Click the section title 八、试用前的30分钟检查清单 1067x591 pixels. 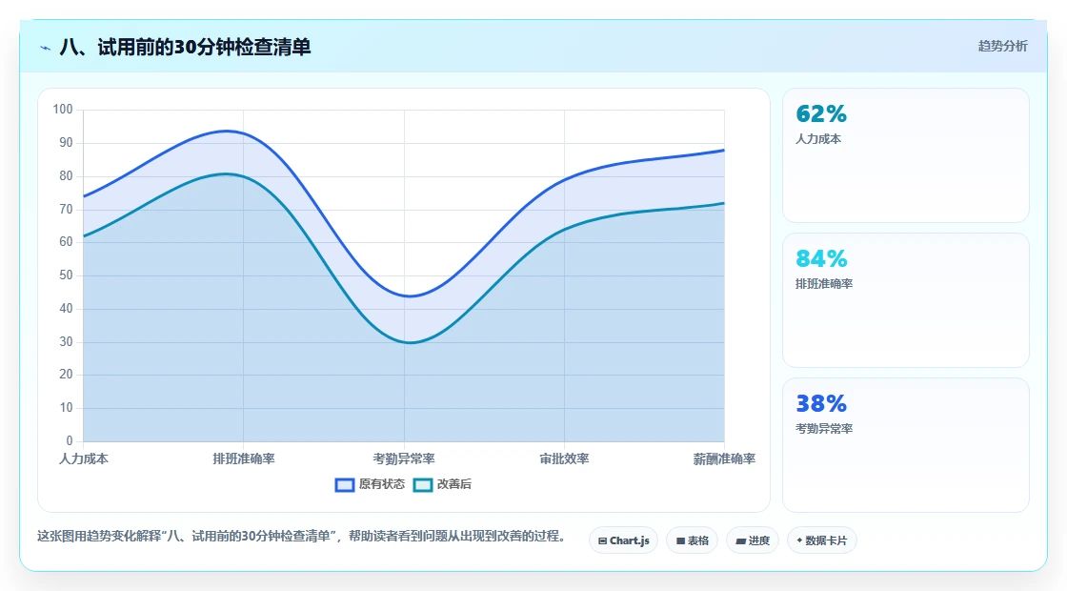[x=185, y=47]
